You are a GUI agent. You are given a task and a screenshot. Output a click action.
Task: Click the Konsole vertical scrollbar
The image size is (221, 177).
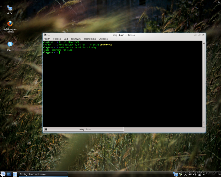204,83
